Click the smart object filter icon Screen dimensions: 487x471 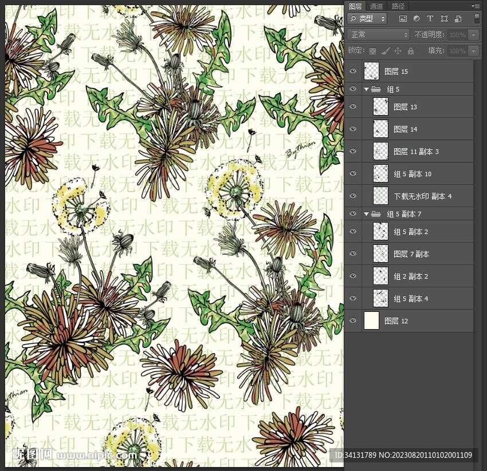point(458,19)
